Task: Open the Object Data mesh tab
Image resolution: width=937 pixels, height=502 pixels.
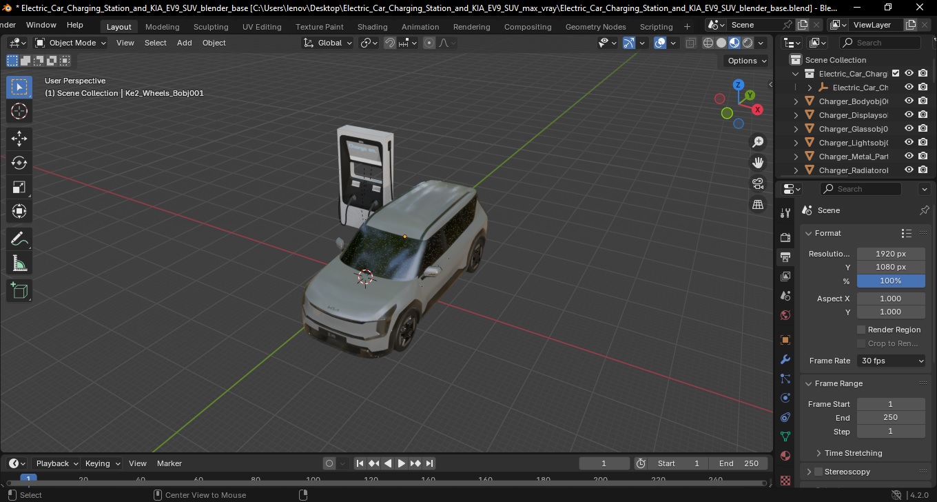Action: pos(785,436)
